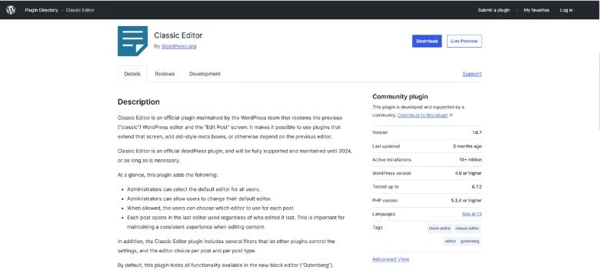Follow the WordPress.org author link
600x277 pixels.
tap(178, 46)
